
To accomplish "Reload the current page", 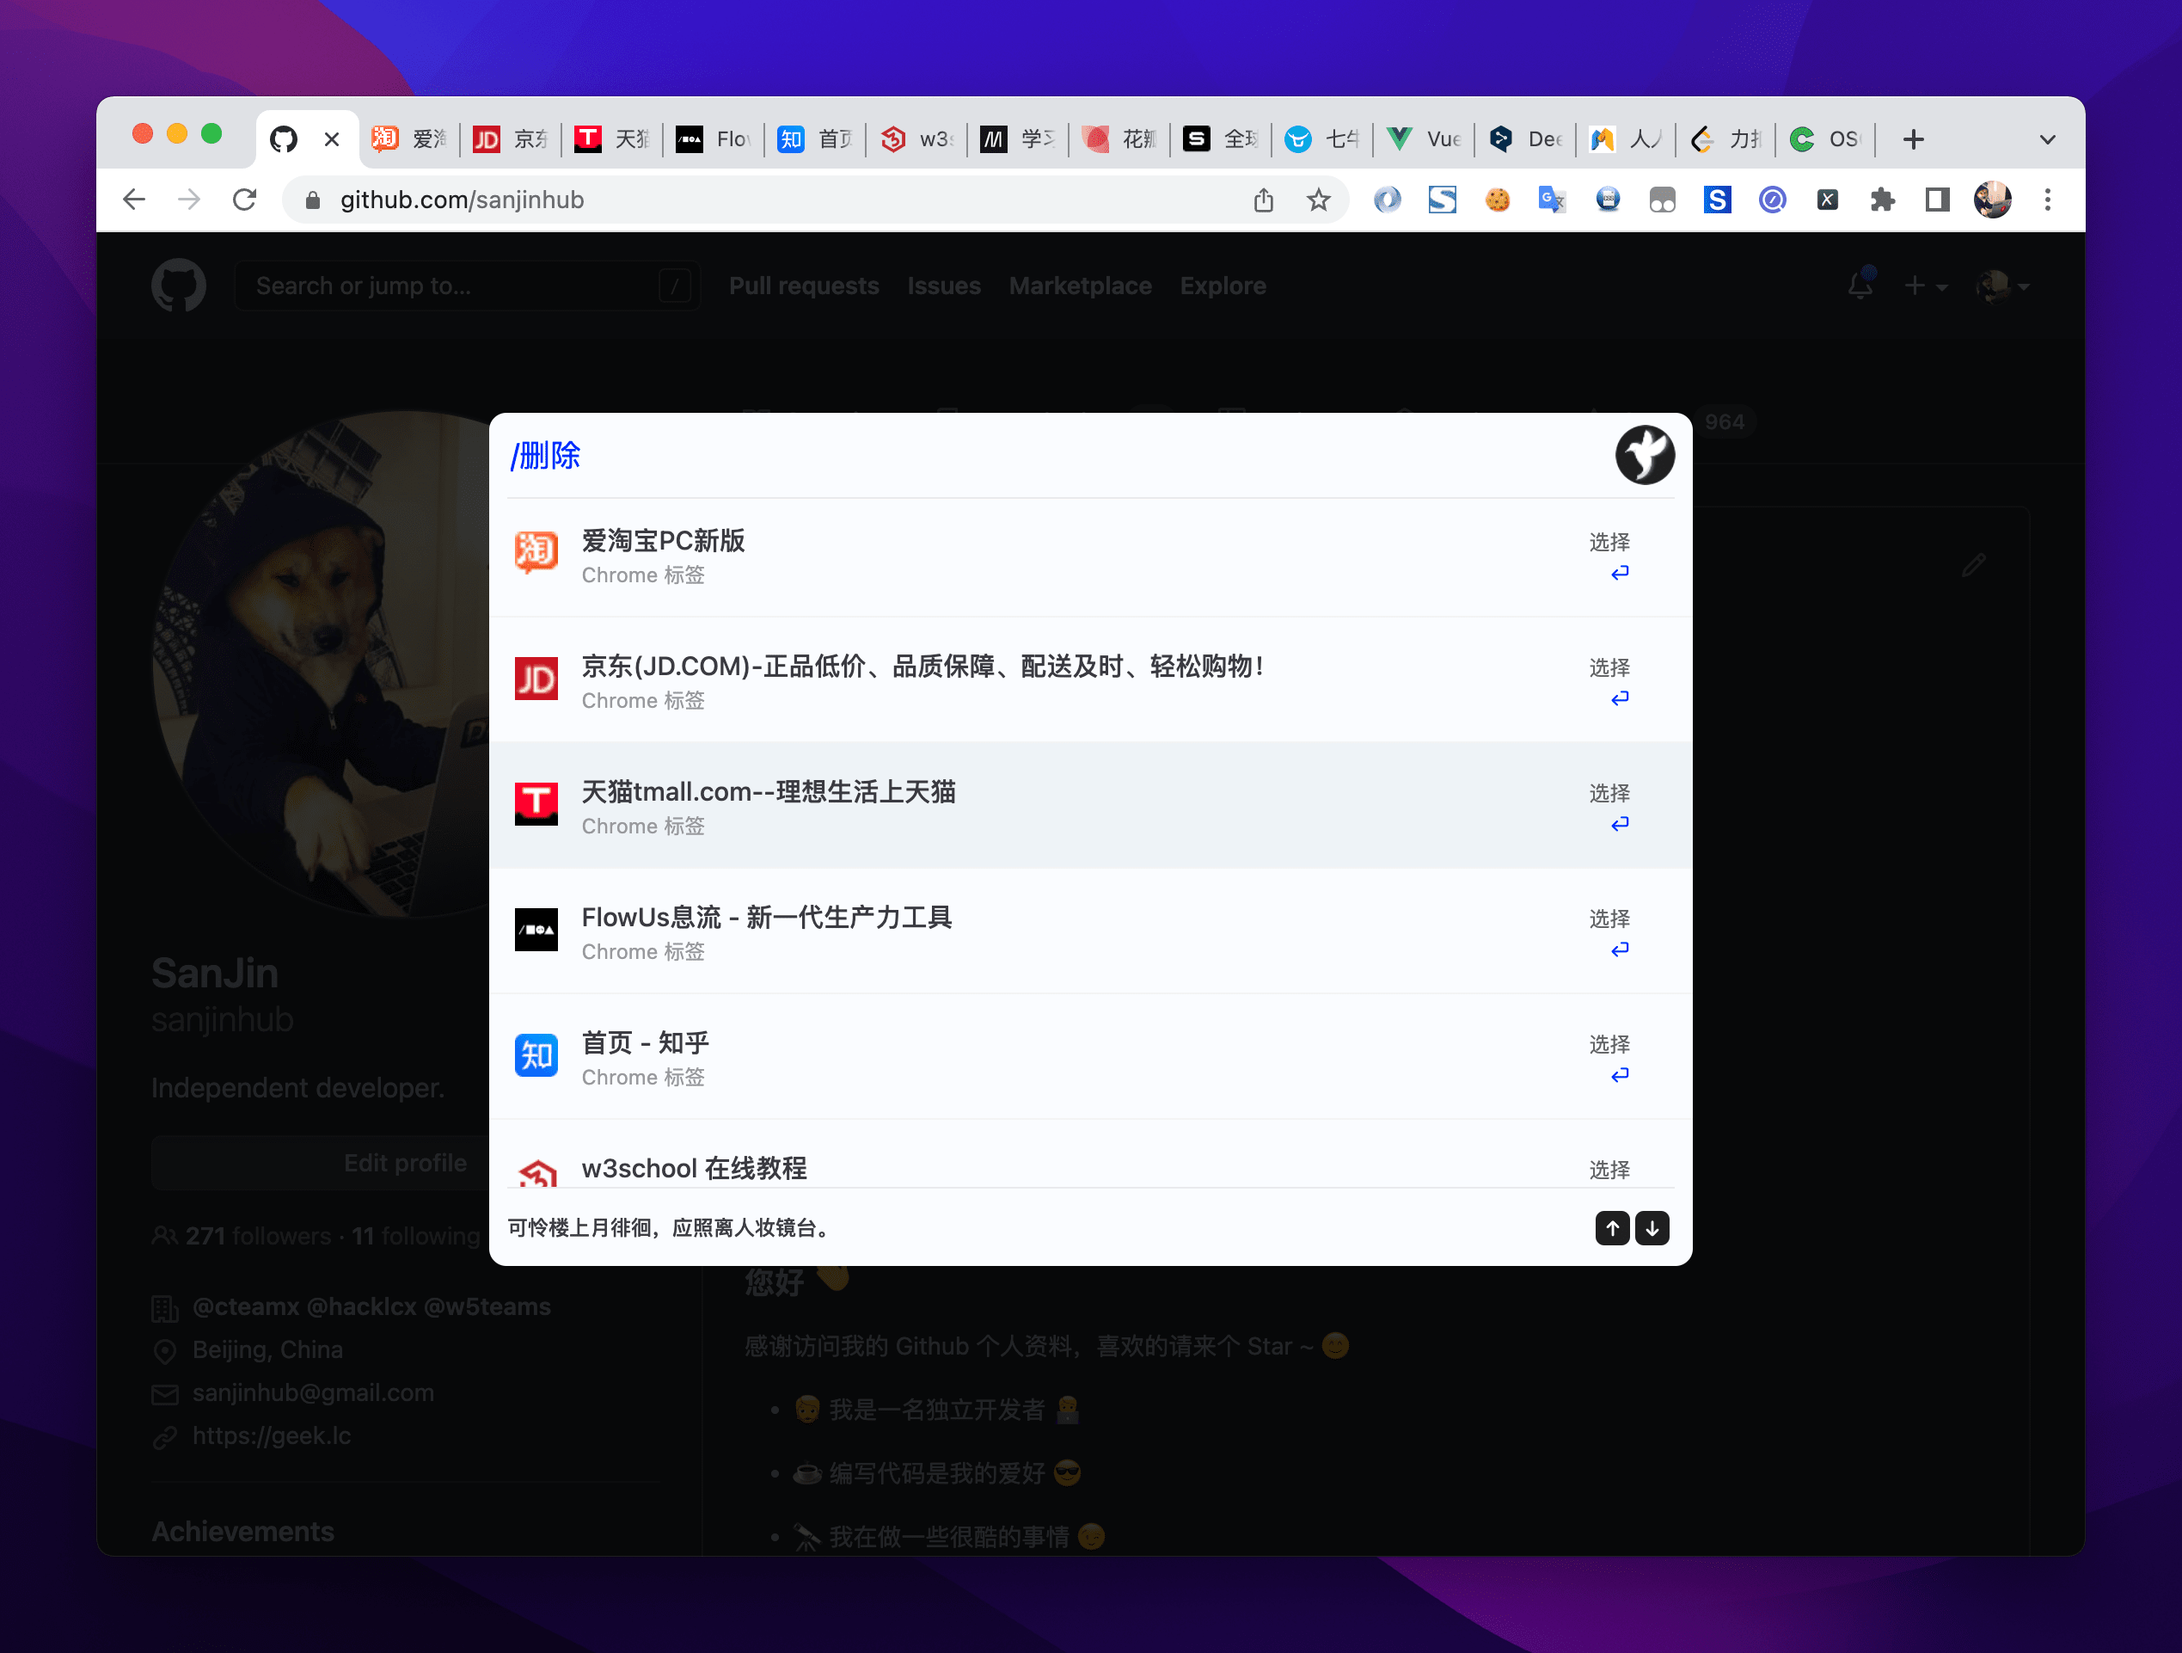I will click(x=245, y=200).
